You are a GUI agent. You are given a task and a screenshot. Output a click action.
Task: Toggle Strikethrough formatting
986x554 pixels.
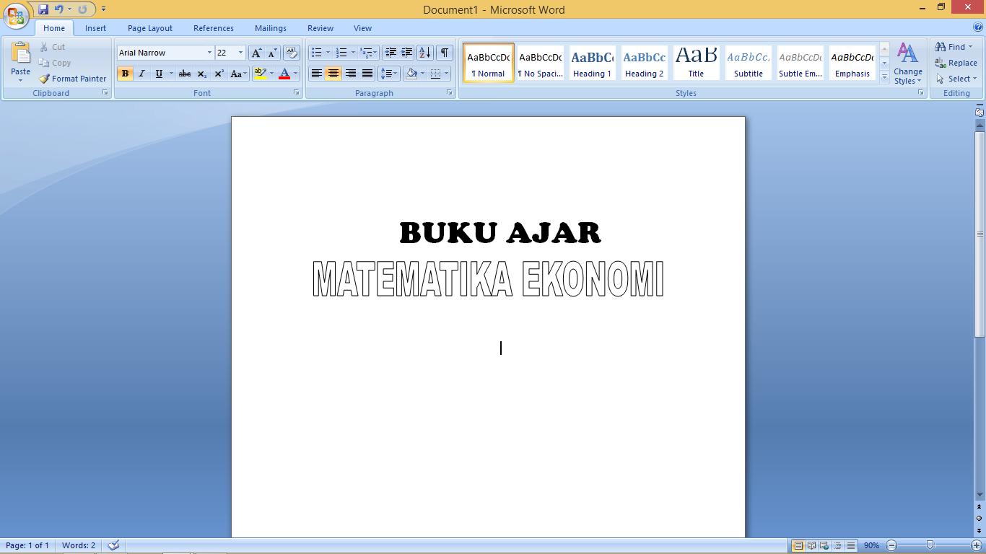[x=185, y=74]
